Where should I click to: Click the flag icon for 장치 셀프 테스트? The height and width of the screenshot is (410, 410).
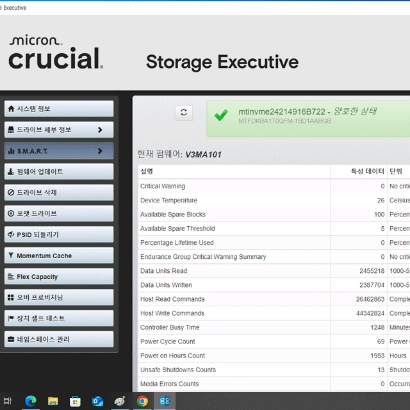[x=11, y=318]
